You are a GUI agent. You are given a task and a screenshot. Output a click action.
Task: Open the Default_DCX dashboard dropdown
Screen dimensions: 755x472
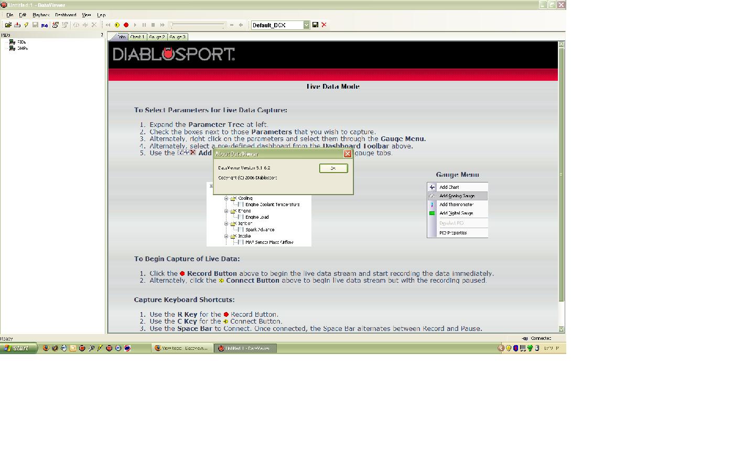click(307, 25)
